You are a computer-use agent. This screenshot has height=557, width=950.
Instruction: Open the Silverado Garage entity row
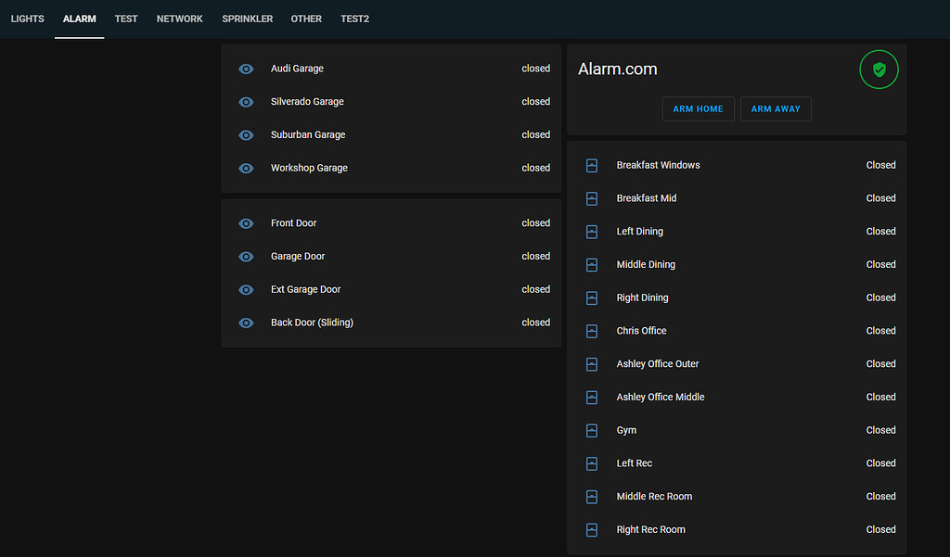[x=307, y=102]
